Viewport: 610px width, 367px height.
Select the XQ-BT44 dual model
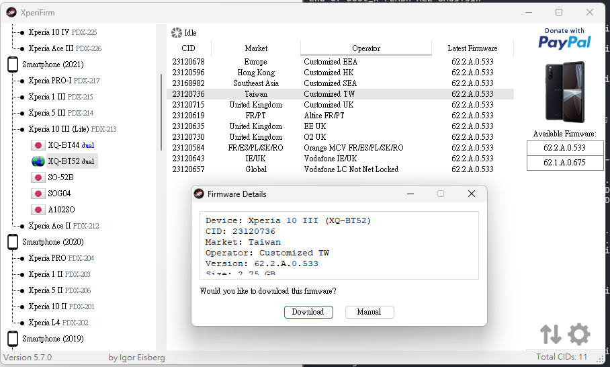coord(71,145)
